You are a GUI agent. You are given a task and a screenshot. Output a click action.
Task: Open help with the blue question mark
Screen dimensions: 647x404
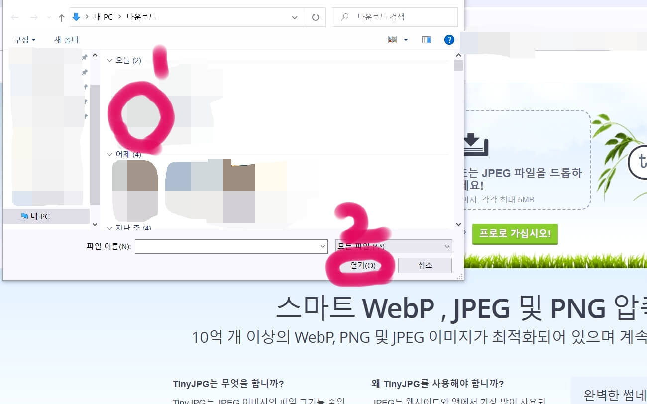point(449,40)
